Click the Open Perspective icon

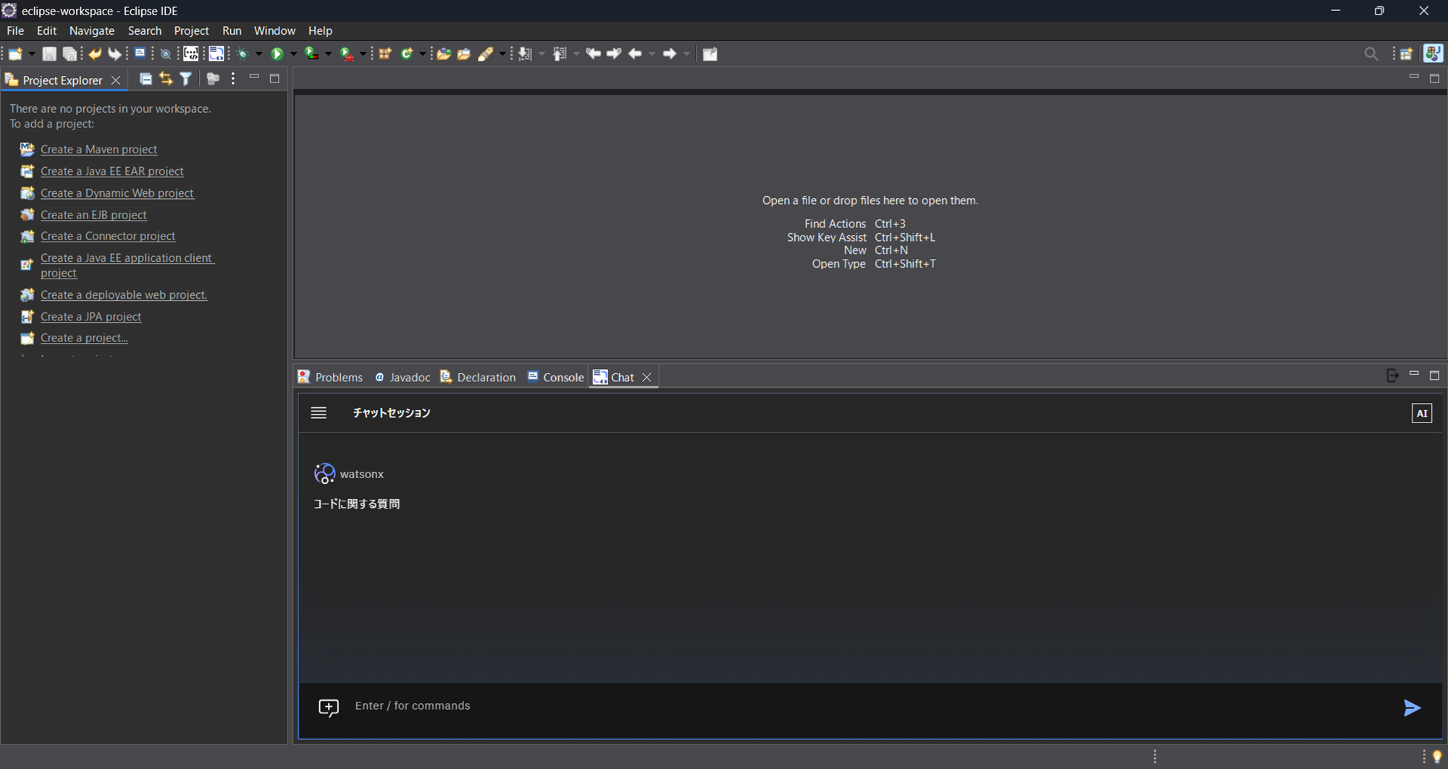pos(1405,54)
